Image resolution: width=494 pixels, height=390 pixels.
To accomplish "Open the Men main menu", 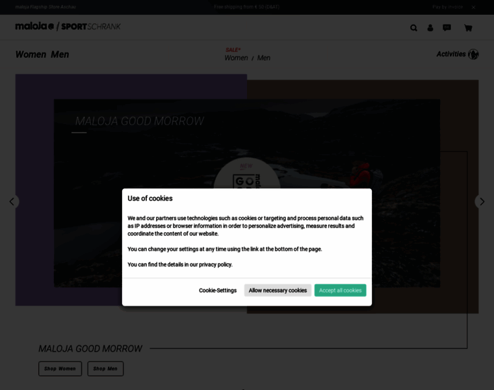I will 60,55.
